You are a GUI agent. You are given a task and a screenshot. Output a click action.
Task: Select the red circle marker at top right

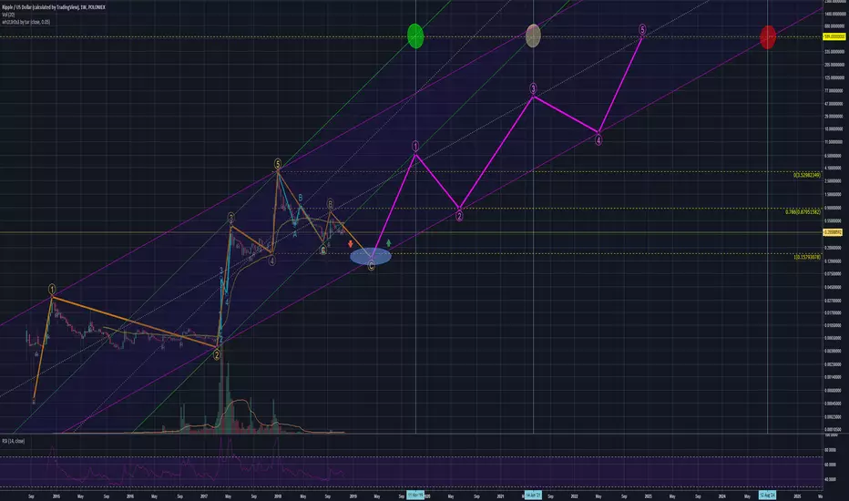pos(768,36)
